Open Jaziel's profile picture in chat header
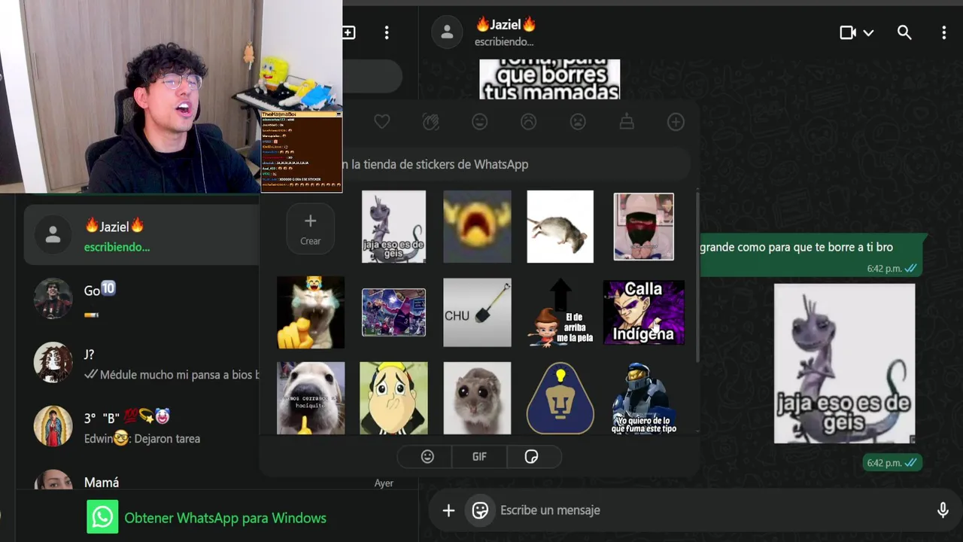 [x=447, y=32]
